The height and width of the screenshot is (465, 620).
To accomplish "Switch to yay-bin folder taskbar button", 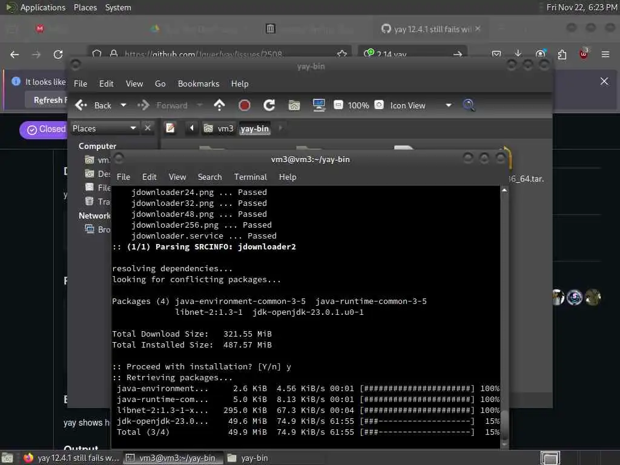I will [248, 458].
